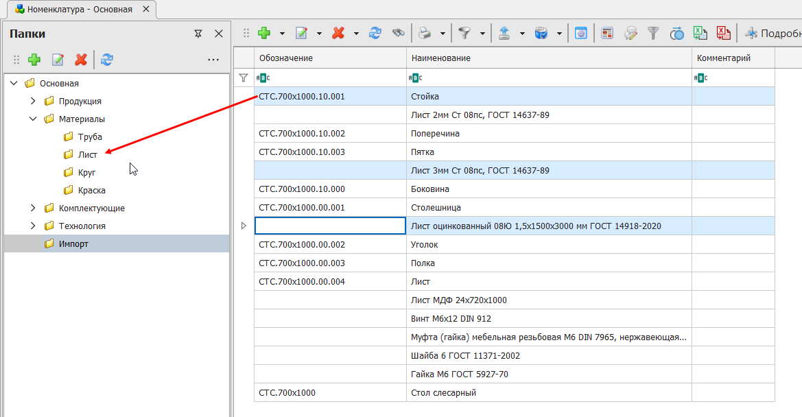Screen dimensions: 802x417
Task: Click the binoculars search icon
Action: point(398,33)
